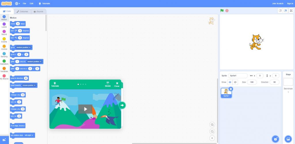Click the next tutorial step arrow
This screenshot has width=295, height=144.
pos(122,105)
